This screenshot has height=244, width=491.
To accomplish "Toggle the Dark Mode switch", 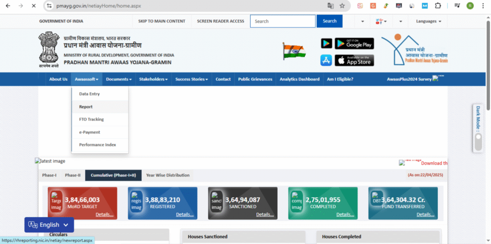I will coord(478,143).
